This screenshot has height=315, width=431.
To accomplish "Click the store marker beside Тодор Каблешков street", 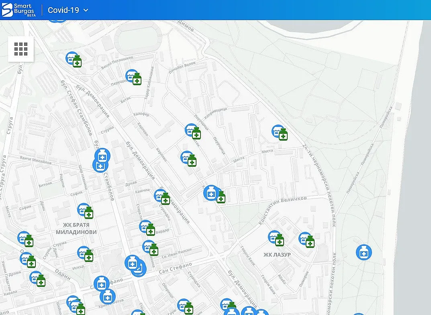I will click(x=133, y=77).
